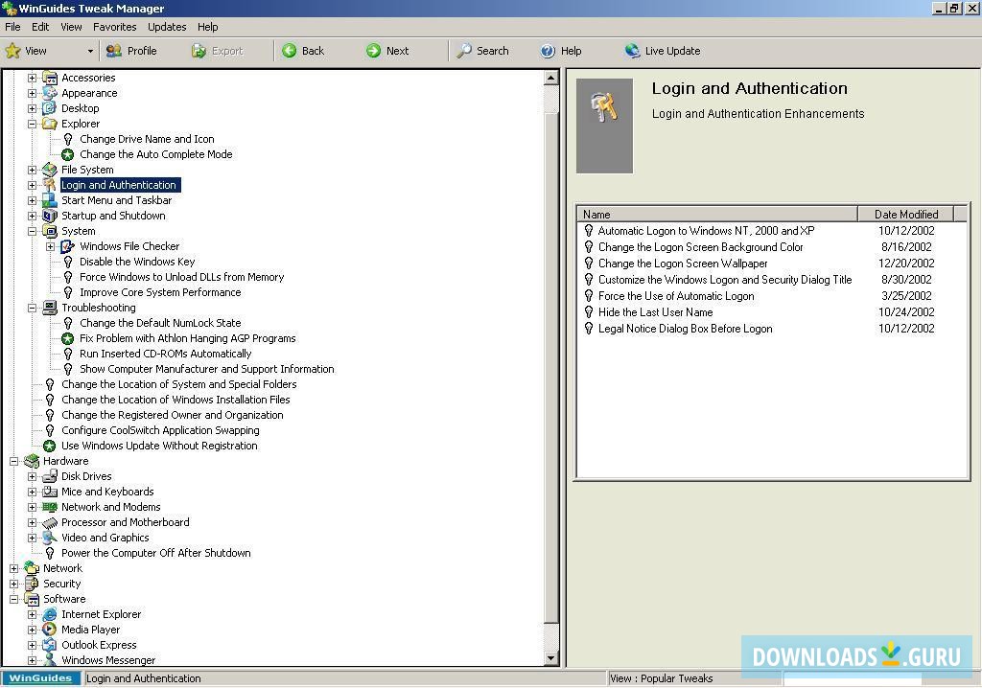Click the Hardware icon in tree
982x688 pixels.
coord(32,461)
